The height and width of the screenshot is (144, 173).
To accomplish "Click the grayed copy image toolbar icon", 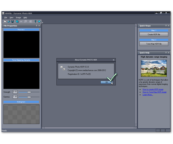I will point(31,21).
